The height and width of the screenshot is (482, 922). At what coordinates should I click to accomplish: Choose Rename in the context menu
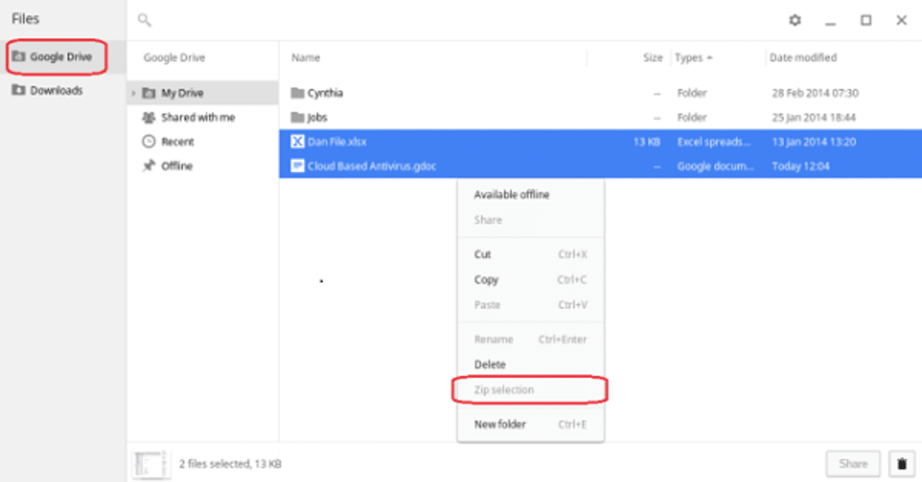coord(531,340)
